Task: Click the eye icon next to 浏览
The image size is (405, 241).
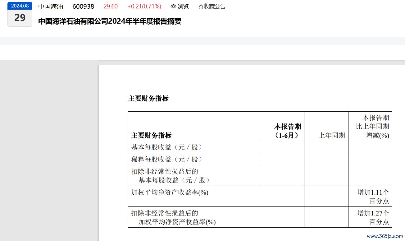Action: click(x=173, y=7)
